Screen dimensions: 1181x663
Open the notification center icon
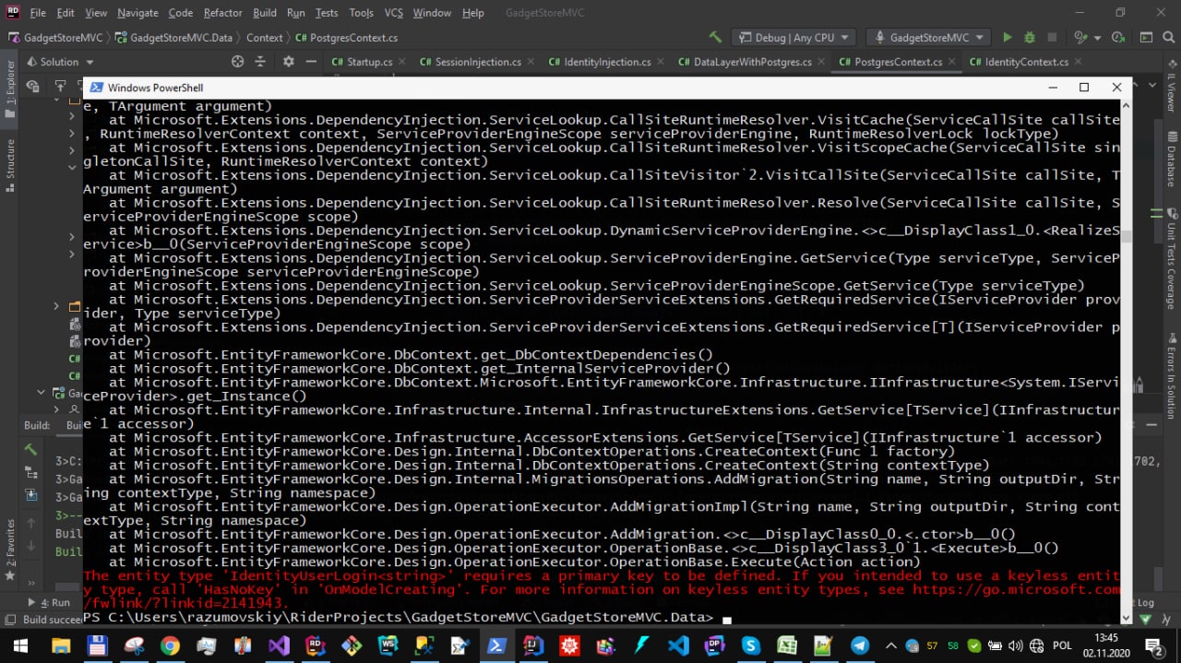pyautogui.click(x=1153, y=645)
